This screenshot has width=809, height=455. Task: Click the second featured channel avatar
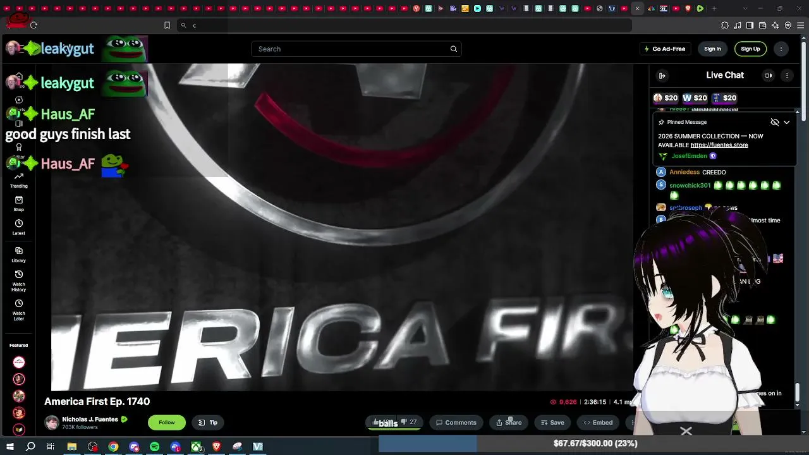[x=19, y=379]
